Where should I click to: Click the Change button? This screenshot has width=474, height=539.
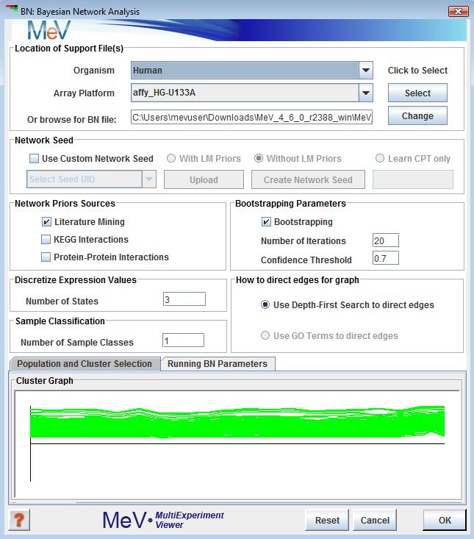[417, 116]
